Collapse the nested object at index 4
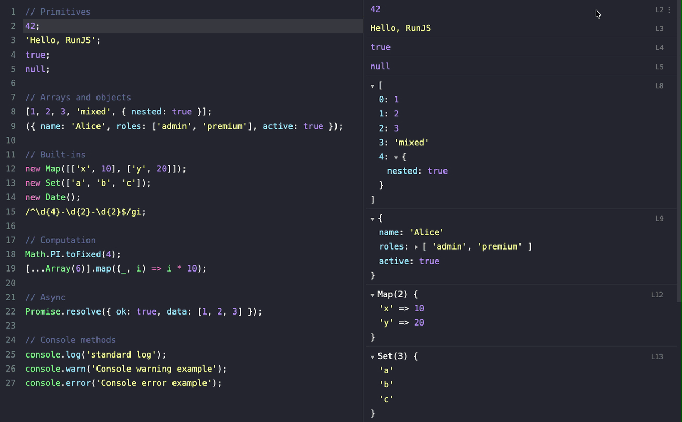The image size is (682, 422). [x=396, y=157]
